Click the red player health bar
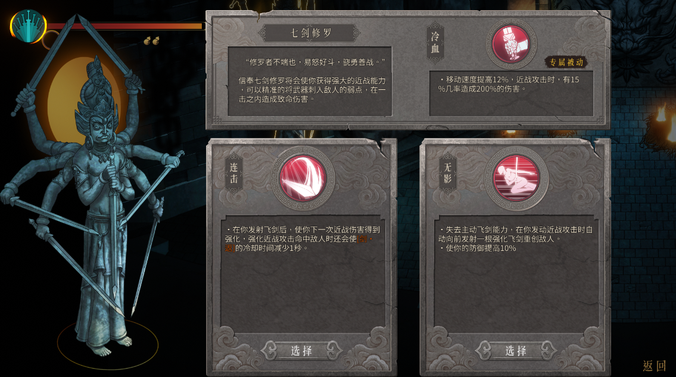This screenshot has width=676, height=377. pos(125,26)
